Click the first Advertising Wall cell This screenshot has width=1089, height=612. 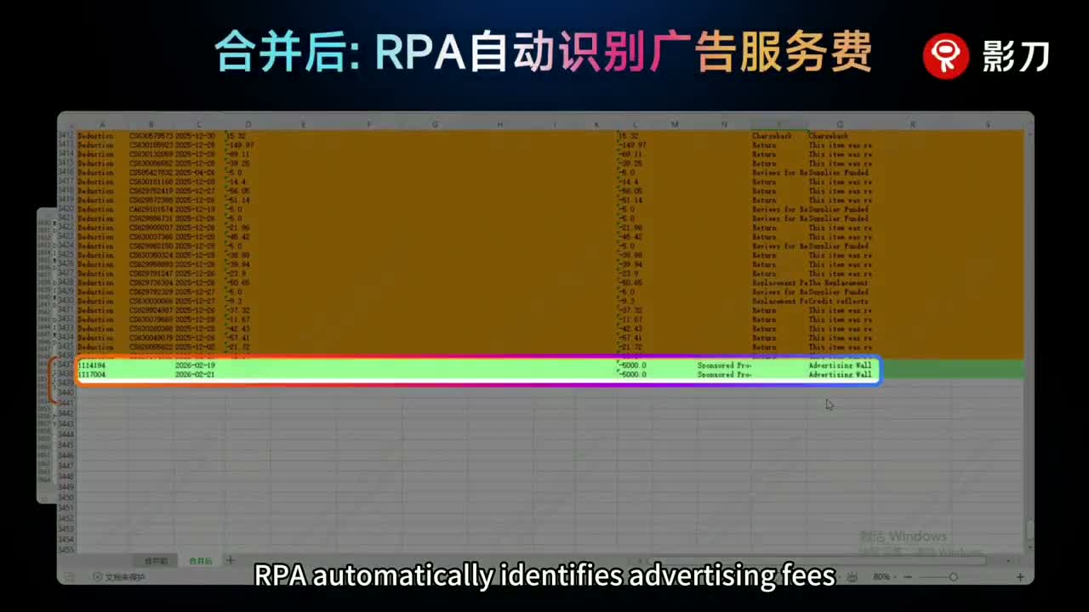pos(840,365)
